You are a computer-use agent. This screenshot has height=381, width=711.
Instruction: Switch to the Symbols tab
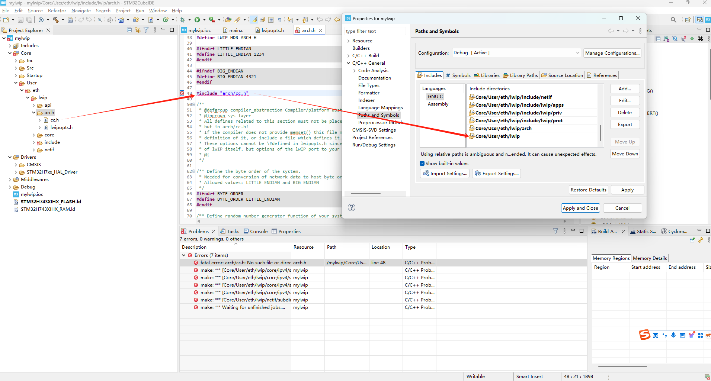[458, 75]
